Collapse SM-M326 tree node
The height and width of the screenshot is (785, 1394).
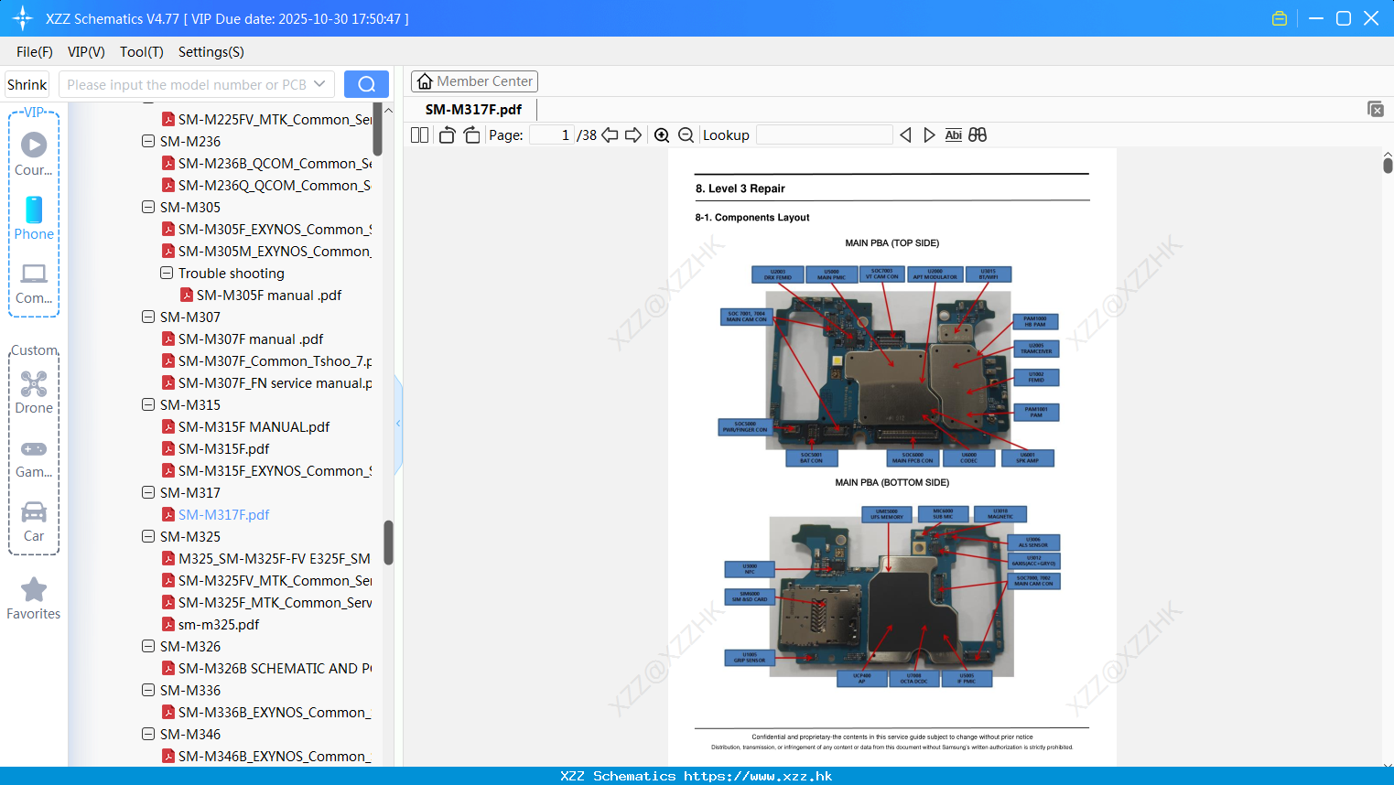[147, 646]
